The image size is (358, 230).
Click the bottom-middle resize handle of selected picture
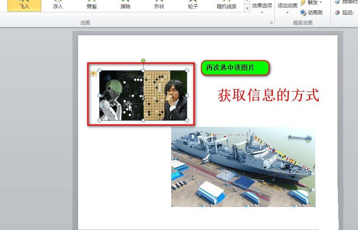tap(143, 120)
